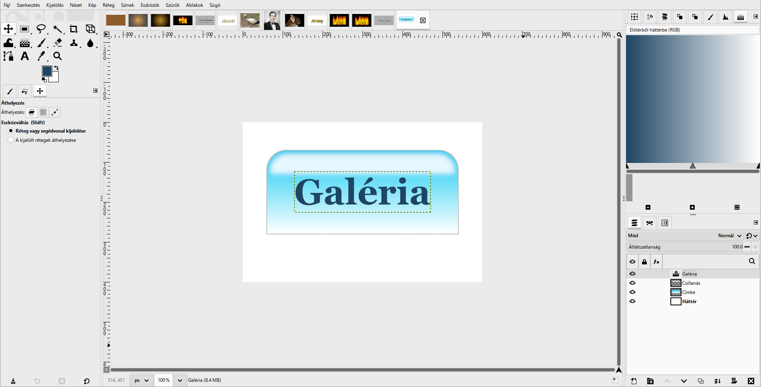Select the Paths tool
This screenshot has height=387, width=761.
[x=8, y=56]
